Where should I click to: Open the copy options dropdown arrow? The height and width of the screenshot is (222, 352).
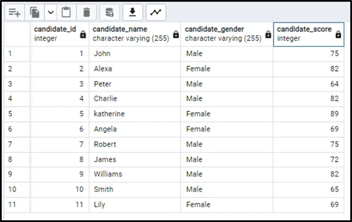click(x=51, y=13)
